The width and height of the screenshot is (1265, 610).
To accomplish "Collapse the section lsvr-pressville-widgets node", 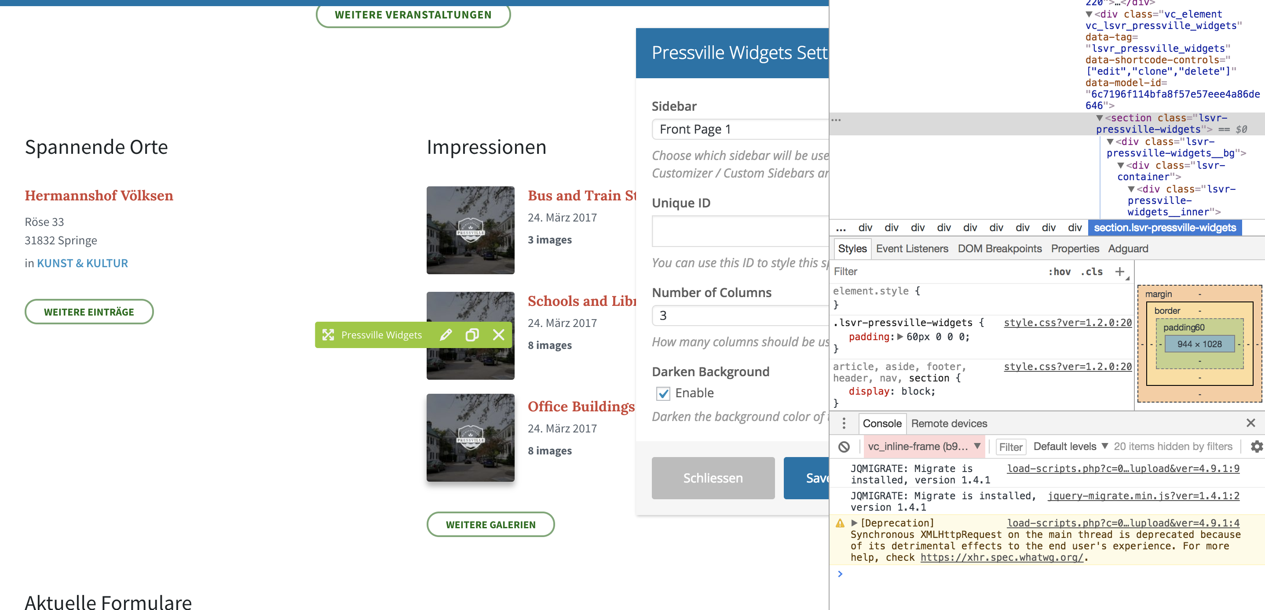I will [1100, 118].
